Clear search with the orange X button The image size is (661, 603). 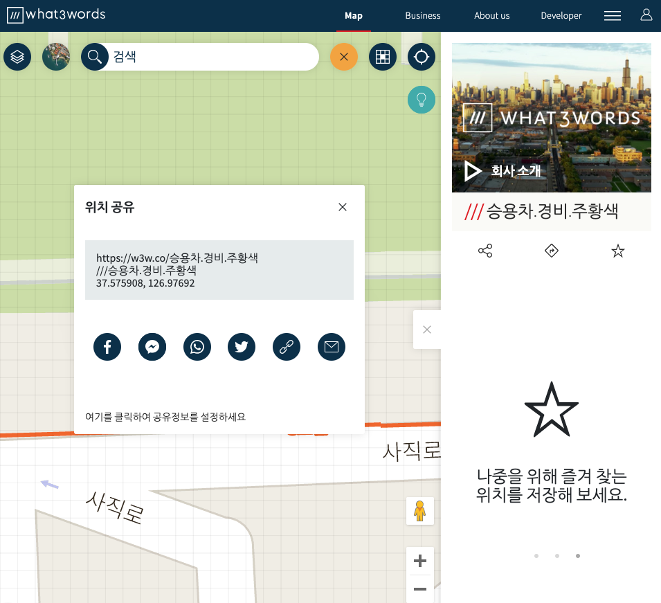(x=344, y=57)
